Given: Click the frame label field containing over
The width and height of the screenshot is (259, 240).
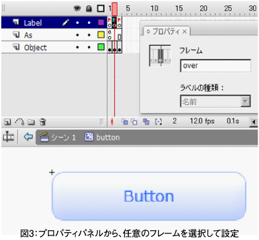Looking at the screenshot, I should (216, 66).
